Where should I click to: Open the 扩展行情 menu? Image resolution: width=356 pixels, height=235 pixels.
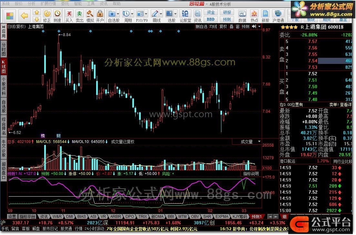[48, 4]
